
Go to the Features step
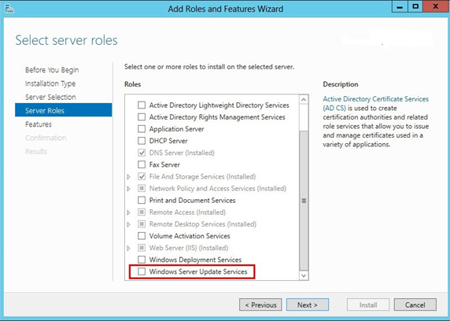39,124
